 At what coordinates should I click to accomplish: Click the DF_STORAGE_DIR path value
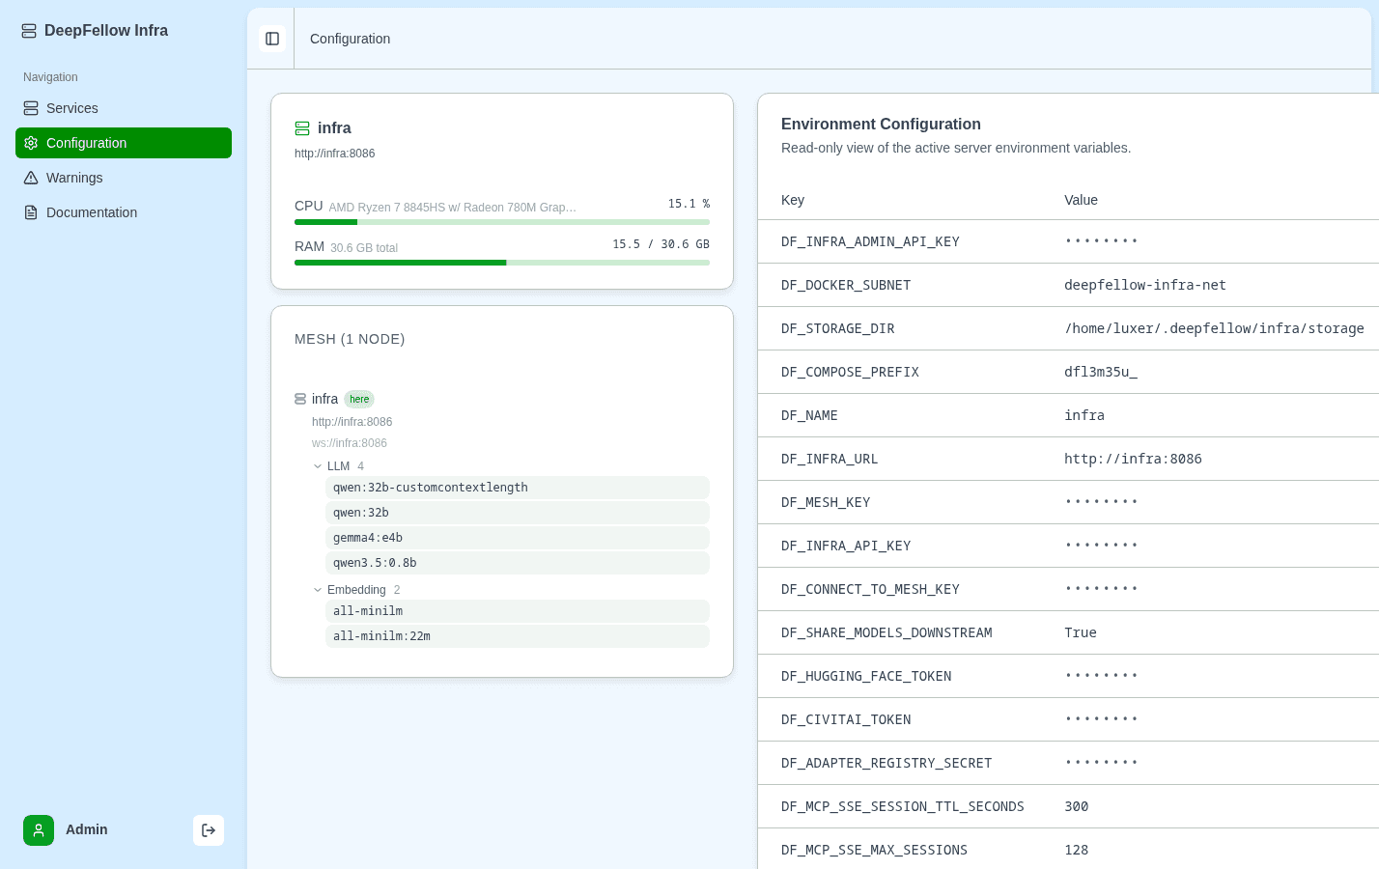pos(1215,328)
